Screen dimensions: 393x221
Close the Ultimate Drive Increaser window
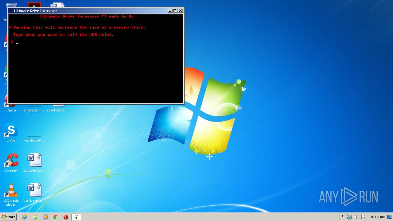tap(181, 10)
